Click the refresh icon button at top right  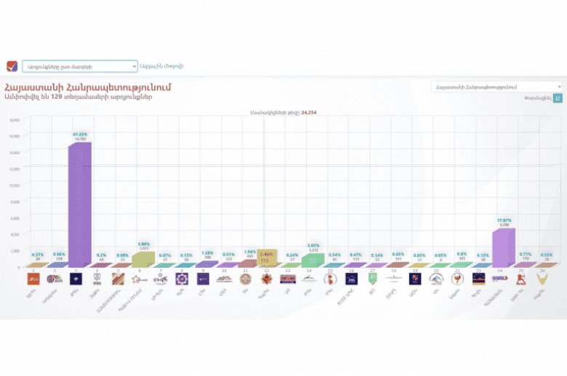pos(558,98)
